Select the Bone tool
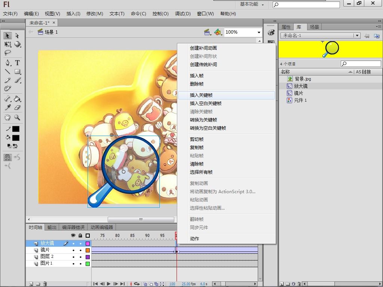Screen dimensions: 383x287 pos(7,99)
